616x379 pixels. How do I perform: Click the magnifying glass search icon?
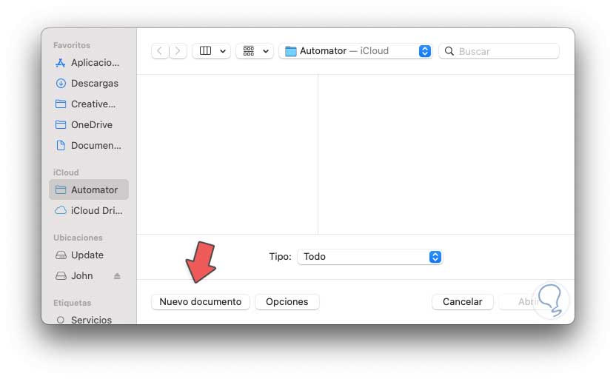(x=449, y=51)
